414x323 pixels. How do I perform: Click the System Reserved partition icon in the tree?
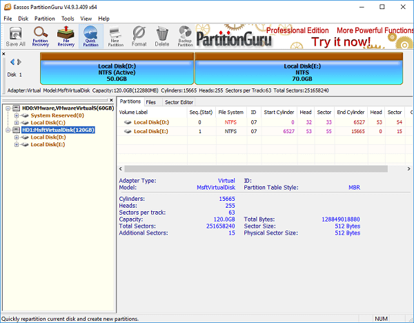pos(25,115)
